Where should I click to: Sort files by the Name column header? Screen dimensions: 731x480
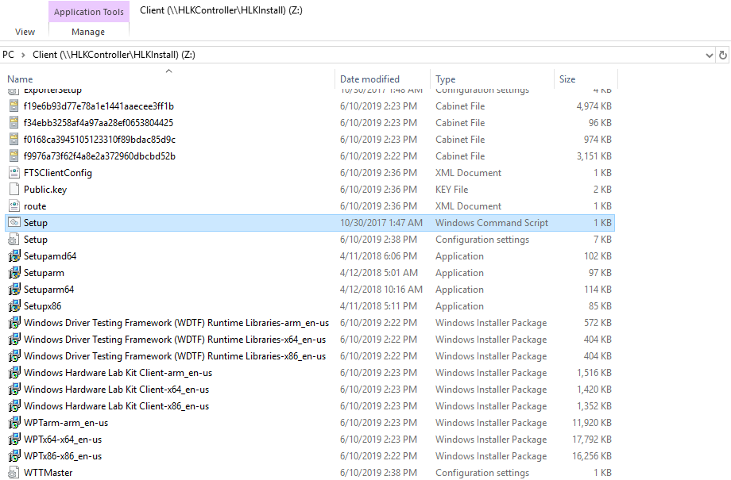(20, 79)
